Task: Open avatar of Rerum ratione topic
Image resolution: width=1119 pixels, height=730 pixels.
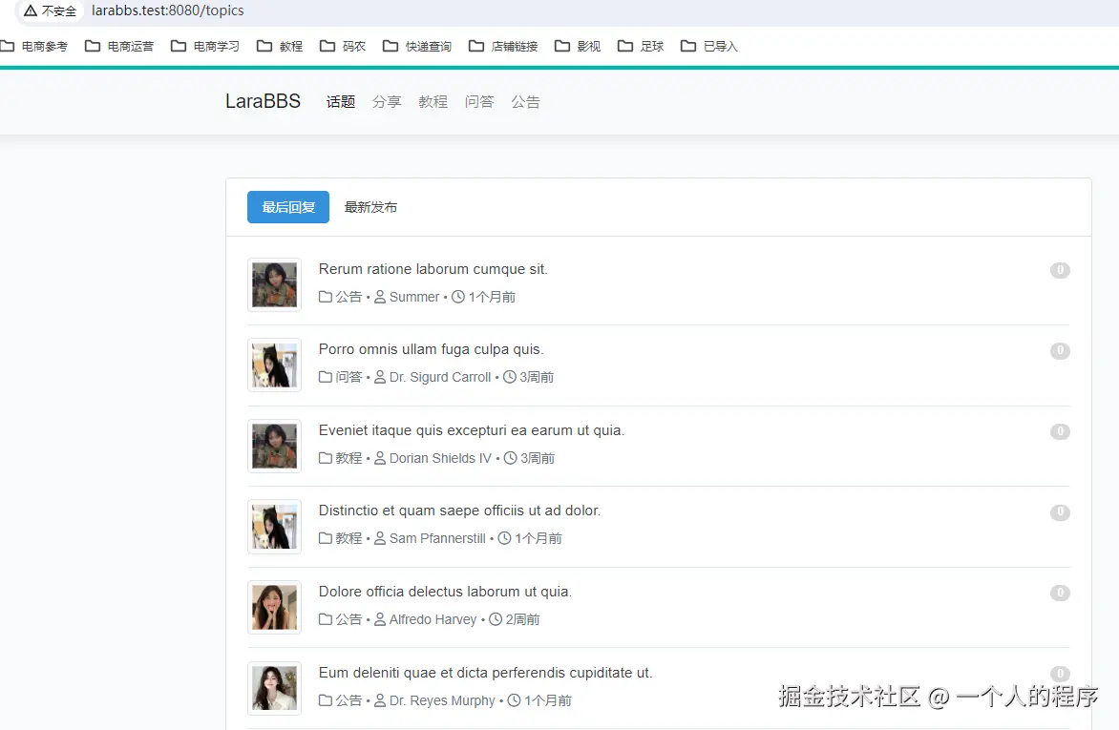Action: click(274, 284)
